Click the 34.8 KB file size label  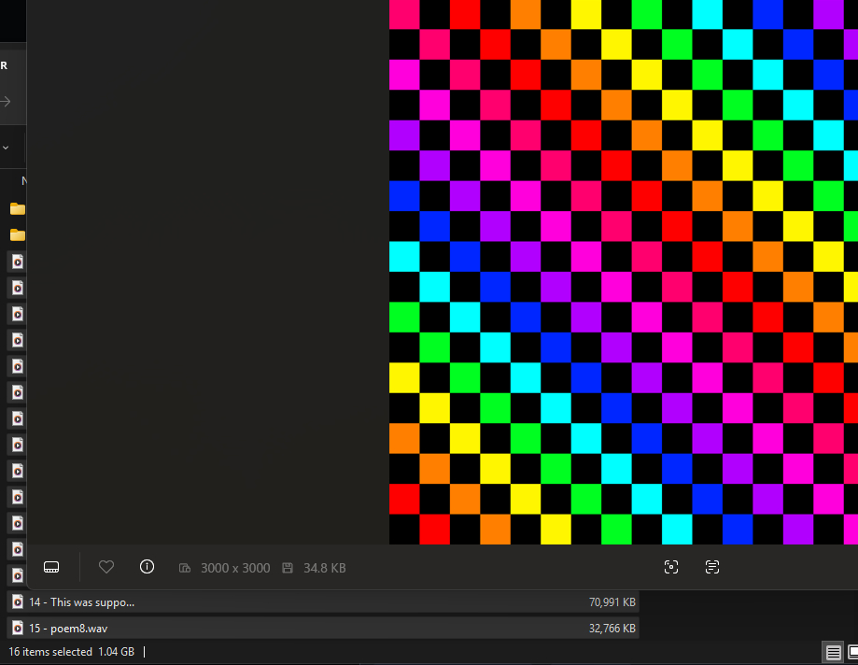pyautogui.click(x=324, y=568)
